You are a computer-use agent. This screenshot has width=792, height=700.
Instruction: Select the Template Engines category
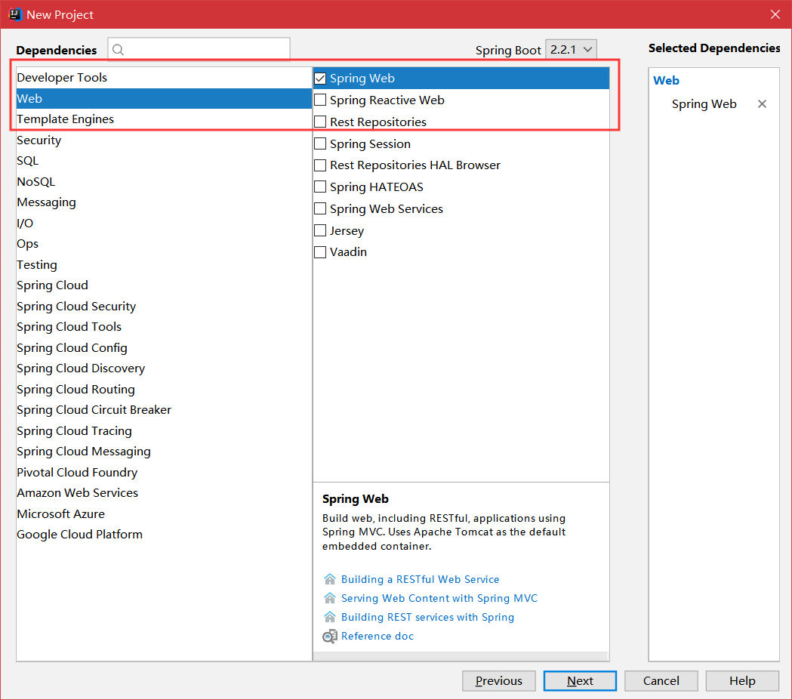164,119
